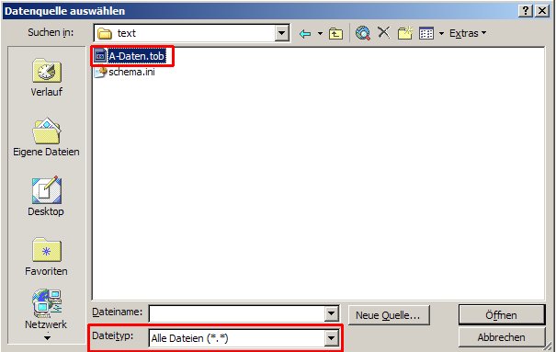Change file view with Views icon
Viewport: 556px width, 352px height.
pyautogui.click(x=426, y=33)
